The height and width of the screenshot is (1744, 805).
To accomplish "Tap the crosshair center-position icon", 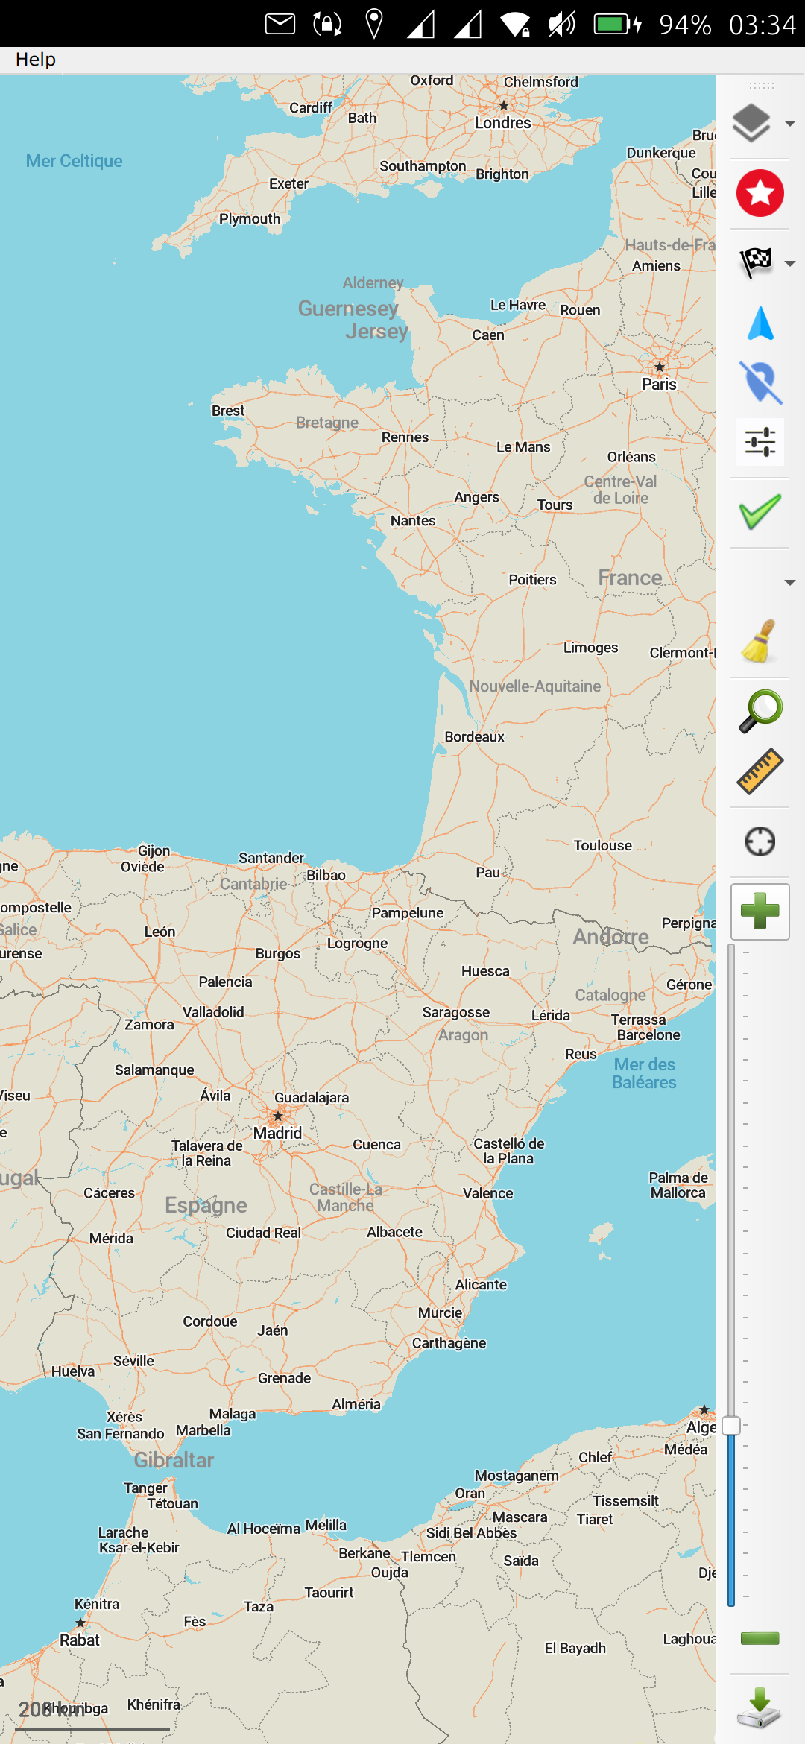I will click(x=760, y=842).
